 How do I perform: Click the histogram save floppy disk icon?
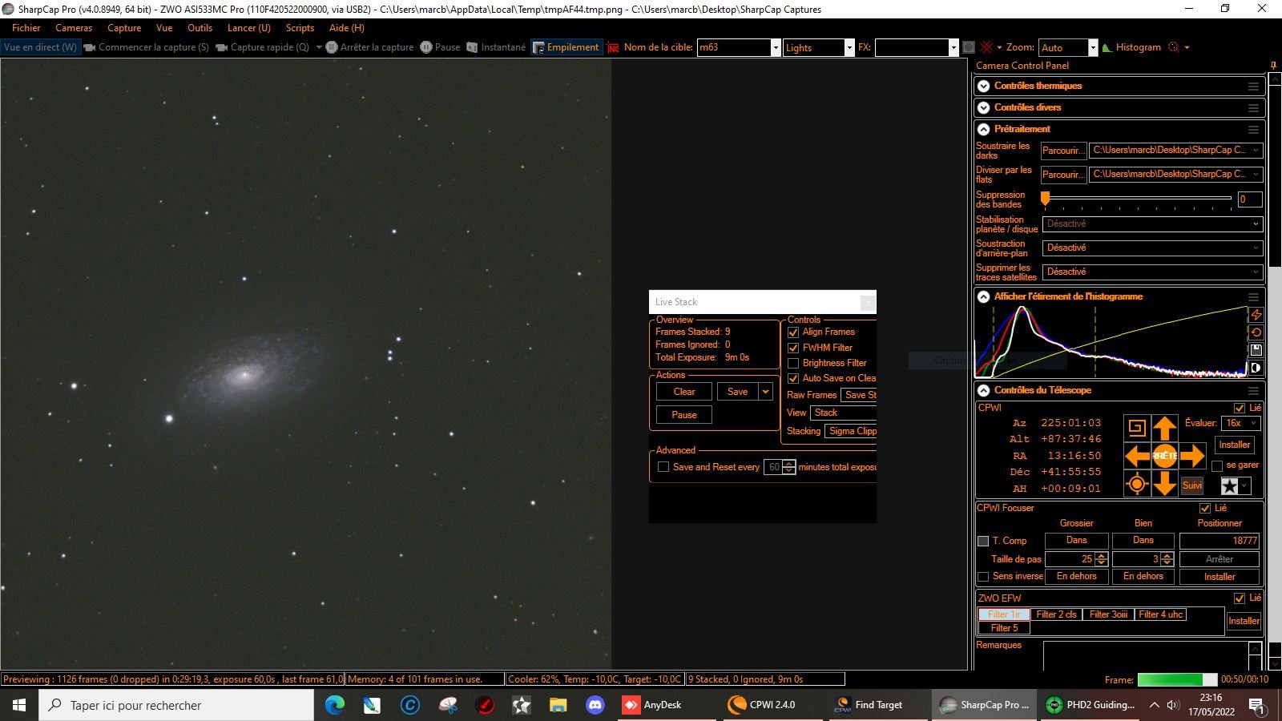click(1256, 350)
